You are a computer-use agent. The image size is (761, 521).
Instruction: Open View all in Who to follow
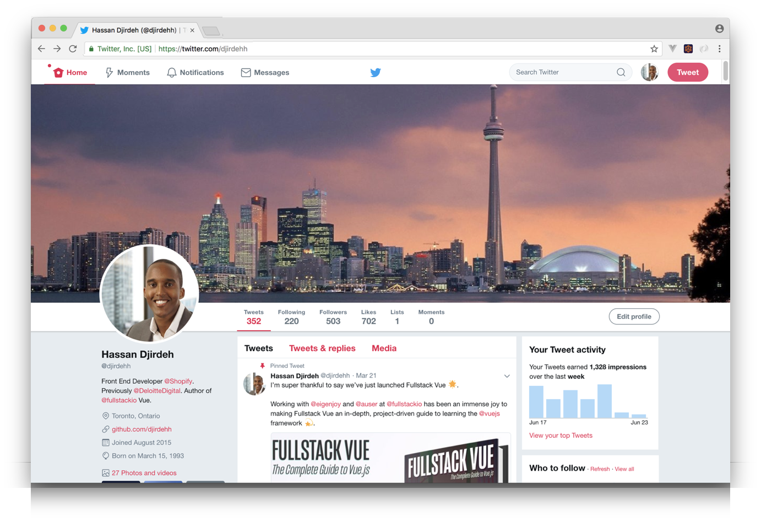[x=624, y=469]
